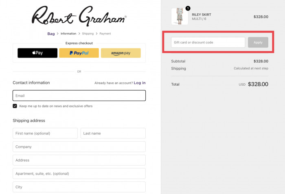The height and width of the screenshot is (194, 285).
Task: Choose PayPal express checkout
Action: pos(79,53)
